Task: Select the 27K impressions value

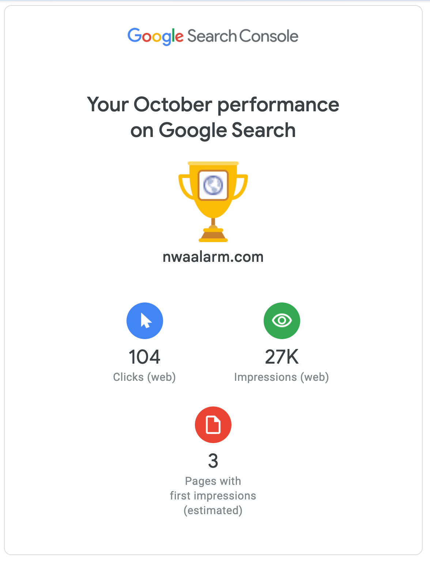Action: point(282,357)
